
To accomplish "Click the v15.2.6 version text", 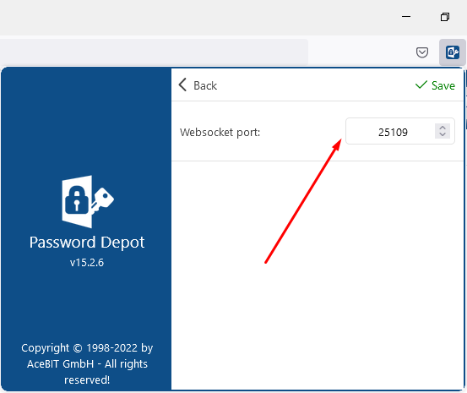I will [87, 263].
